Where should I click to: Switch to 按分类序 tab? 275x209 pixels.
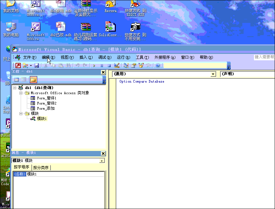(41, 167)
